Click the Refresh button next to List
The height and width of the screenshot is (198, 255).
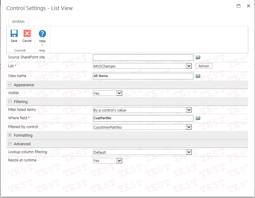tap(204, 66)
